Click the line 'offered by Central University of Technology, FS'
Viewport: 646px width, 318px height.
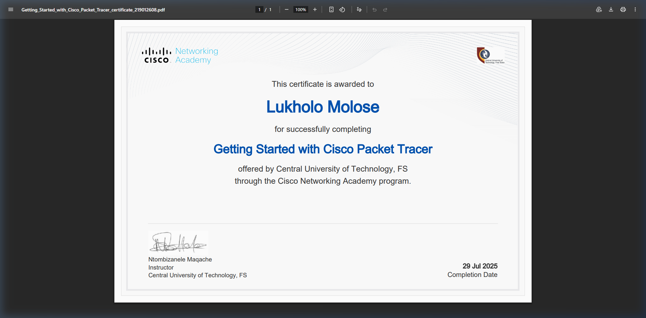(x=323, y=169)
